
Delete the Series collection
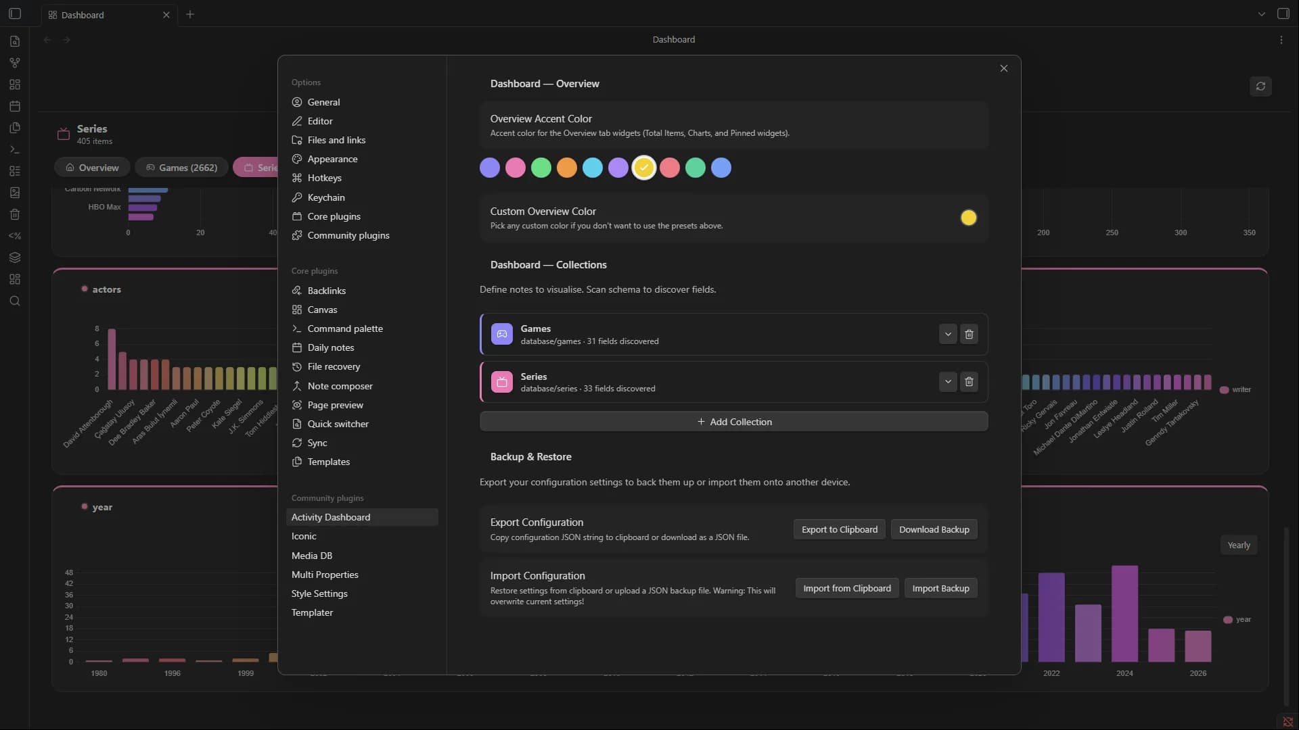click(x=969, y=382)
